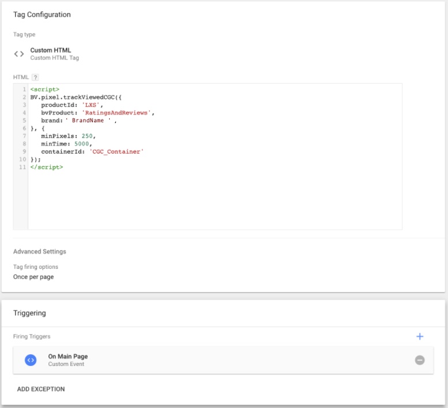This screenshot has width=448, height=408.
Task: Click the Tag firing options label
Action: pos(36,267)
